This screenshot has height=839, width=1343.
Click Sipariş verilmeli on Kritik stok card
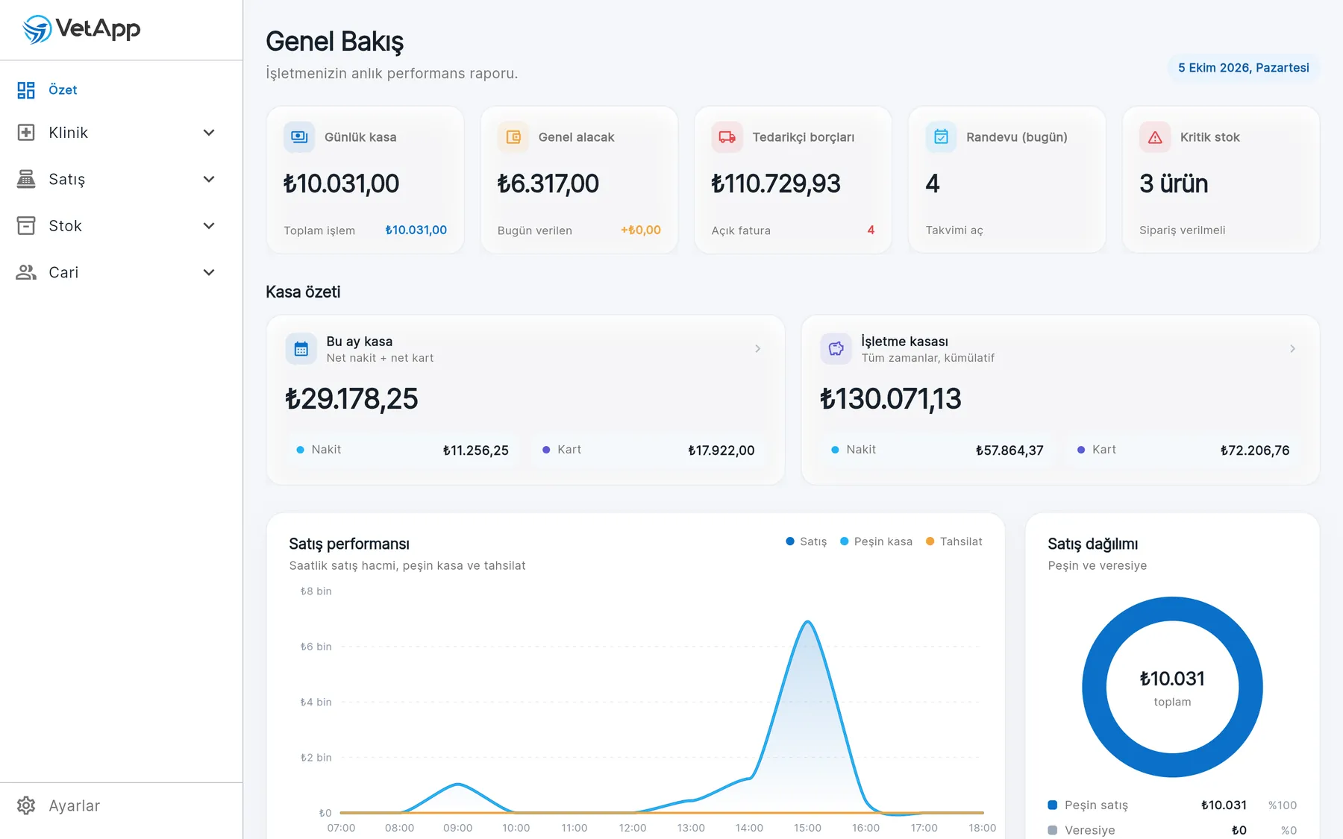pyautogui.click(x=1182, y=230)
